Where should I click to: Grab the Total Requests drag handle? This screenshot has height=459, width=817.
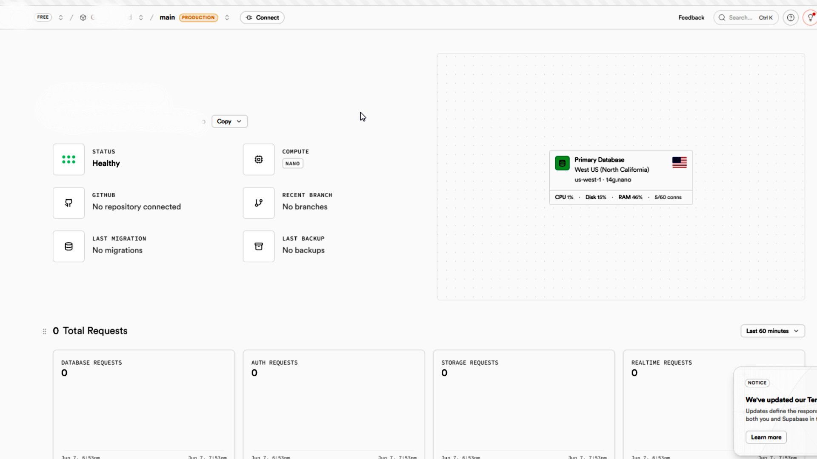44,331
